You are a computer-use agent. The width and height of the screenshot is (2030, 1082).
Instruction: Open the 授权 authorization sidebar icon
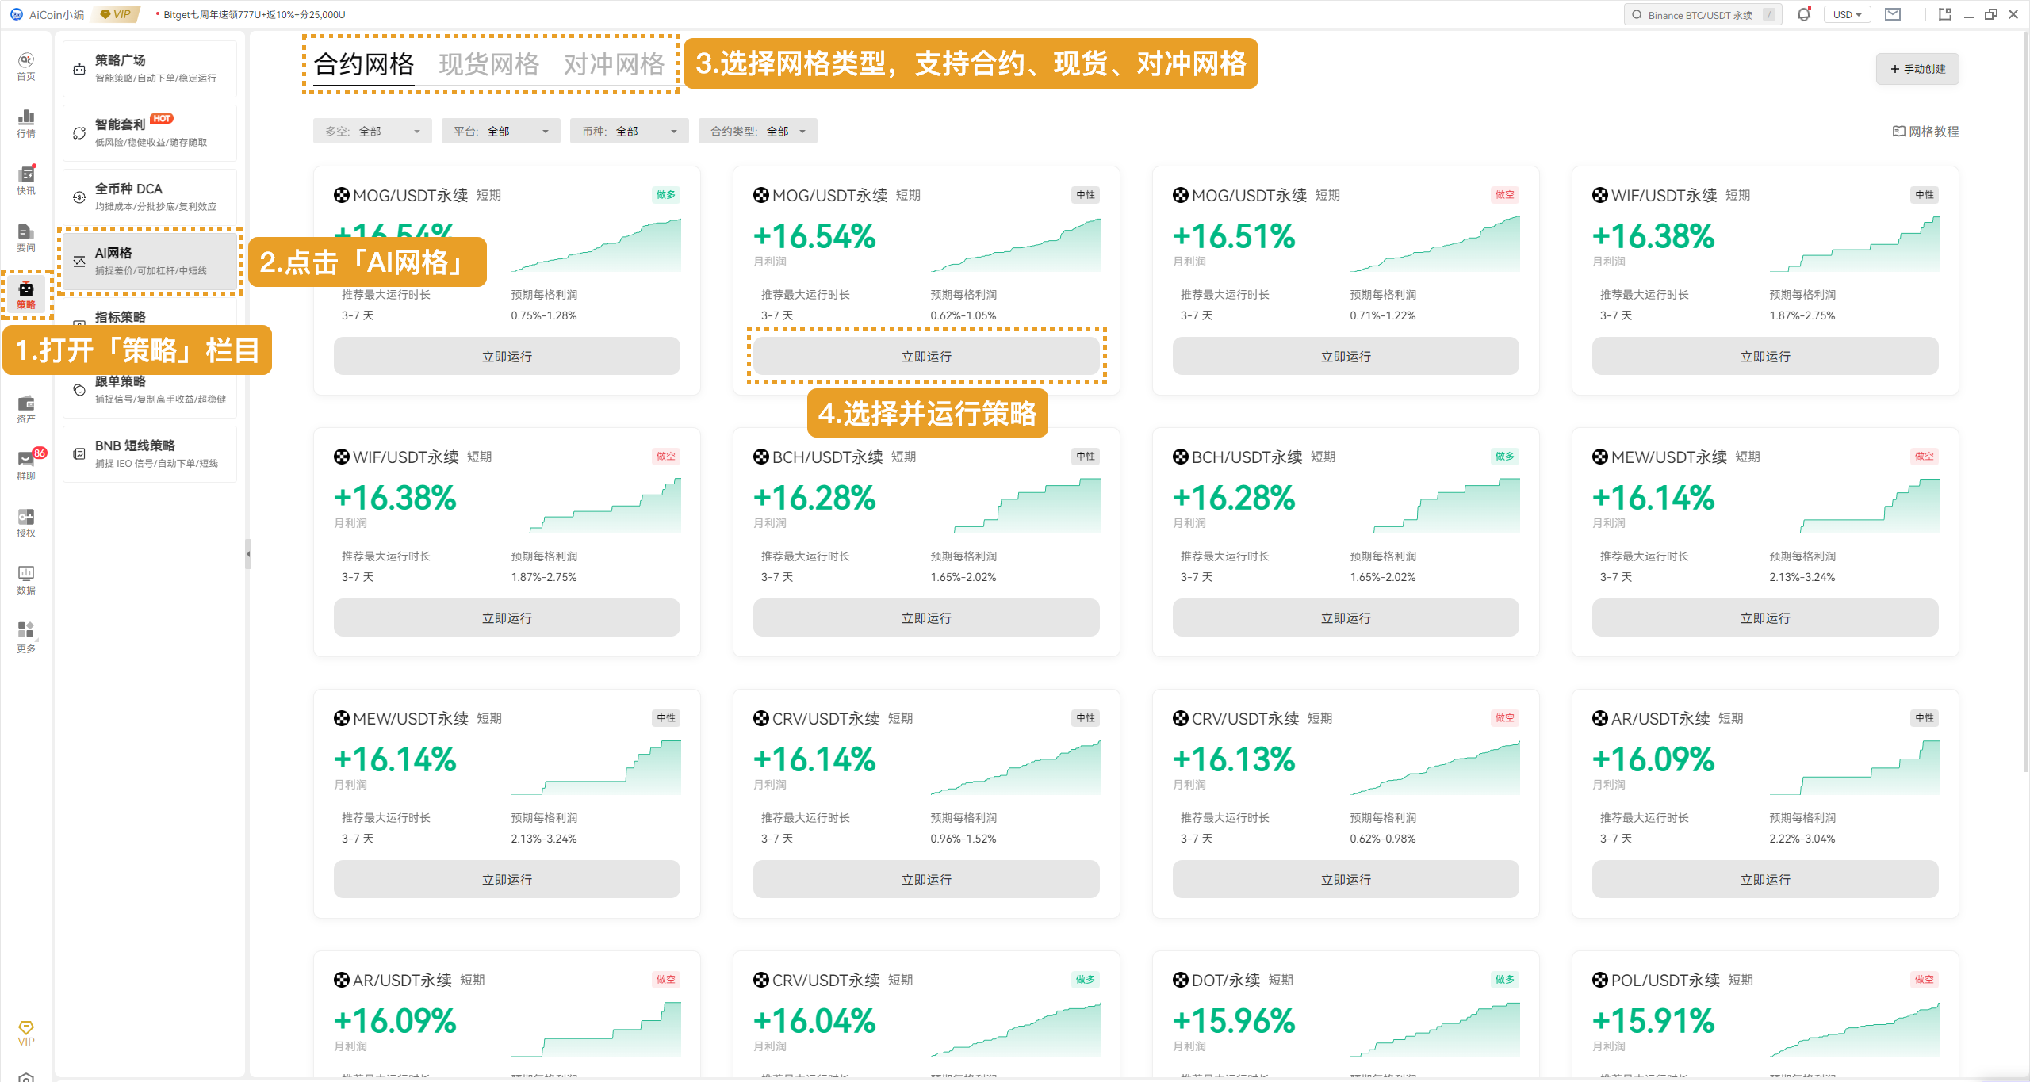(26, 522)
